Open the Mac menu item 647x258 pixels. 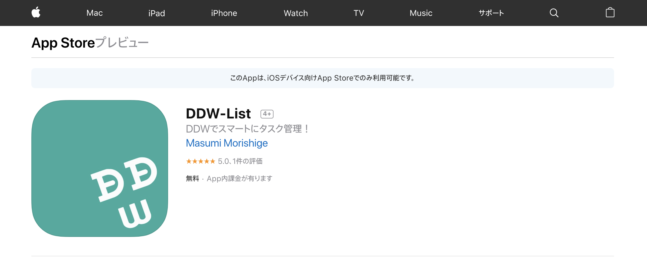tap(95, 13)
